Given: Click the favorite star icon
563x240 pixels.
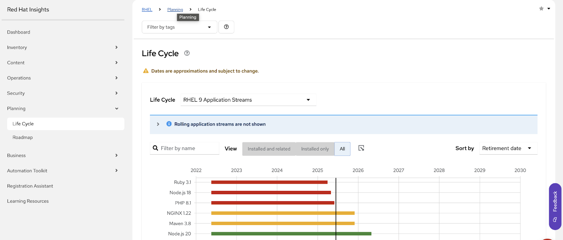Looking at the screenshot, I should coord(541,9).
